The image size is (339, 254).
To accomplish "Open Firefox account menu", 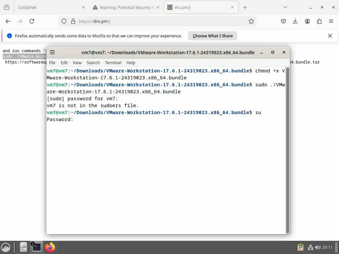I will (307, 21).
